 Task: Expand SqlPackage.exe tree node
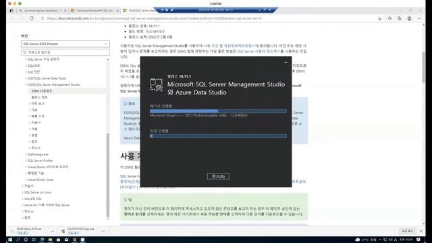pyautogui.click(x=38, y=155)
